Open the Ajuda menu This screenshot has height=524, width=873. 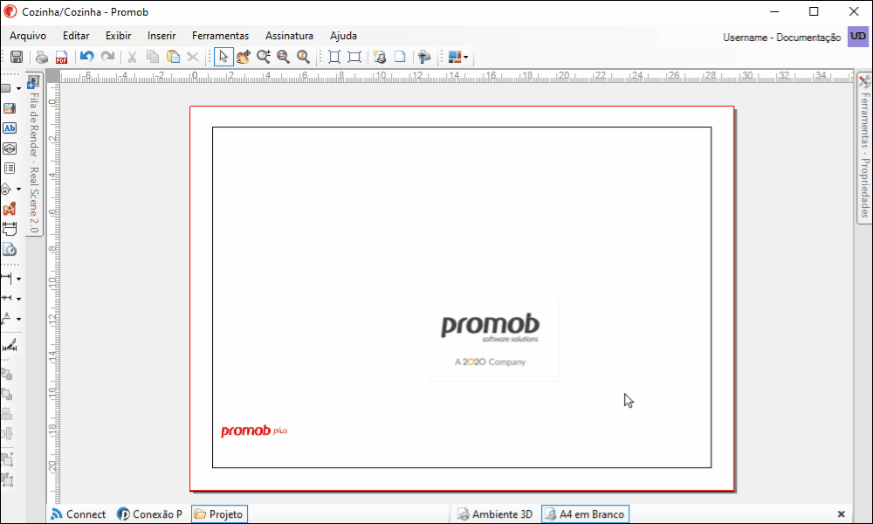pyautogui.click(x=343, y=36)
